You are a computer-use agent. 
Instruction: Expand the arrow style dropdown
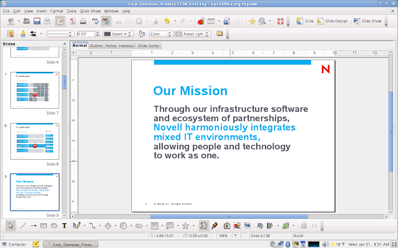pyautogui.click(x=41, y=34)
